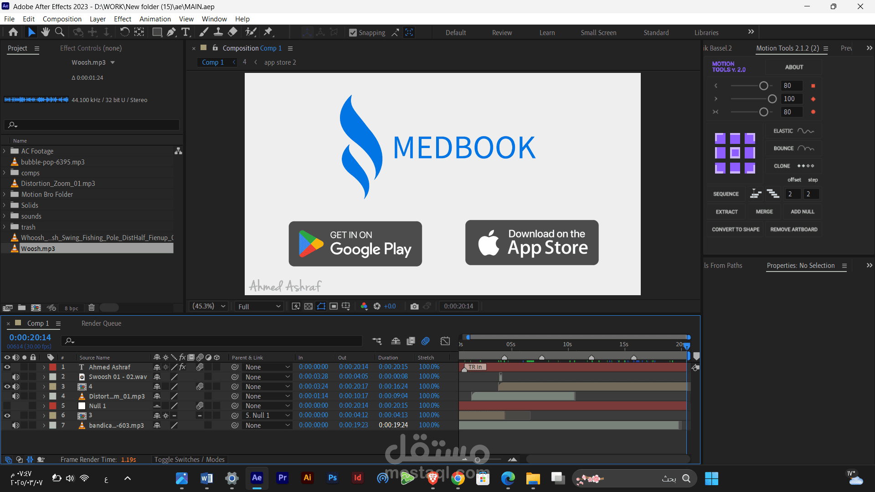Switch to the Render Queue tab

[x=101, y=323]
